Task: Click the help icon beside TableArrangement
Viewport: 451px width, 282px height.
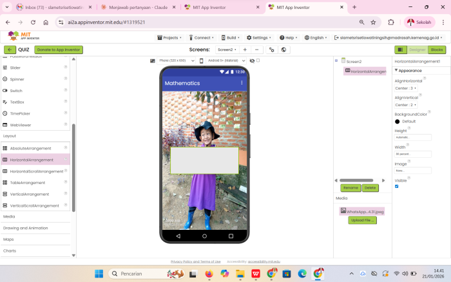Action: tap(66, 182)
